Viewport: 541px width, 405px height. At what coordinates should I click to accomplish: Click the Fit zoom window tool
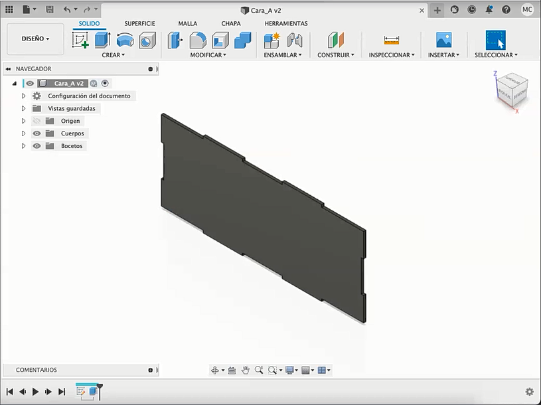(272, 370)
